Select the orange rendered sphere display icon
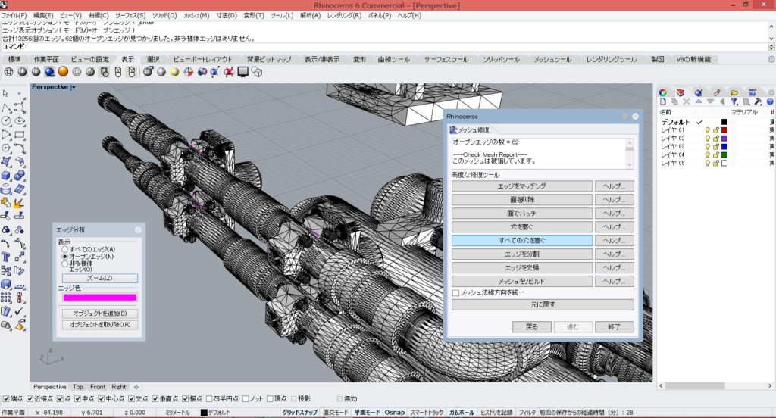The width and height of the screenshot is (776, 418). point(64,72)
